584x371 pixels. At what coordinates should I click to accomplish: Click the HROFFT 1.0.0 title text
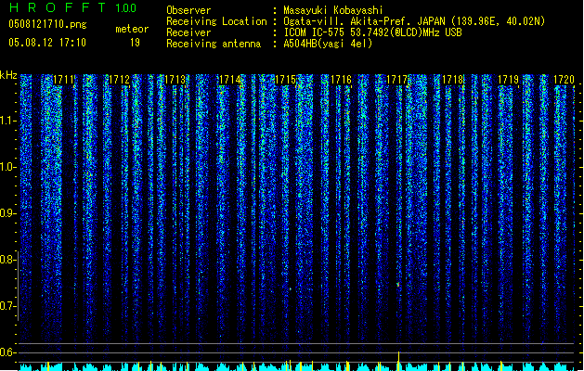72,7
